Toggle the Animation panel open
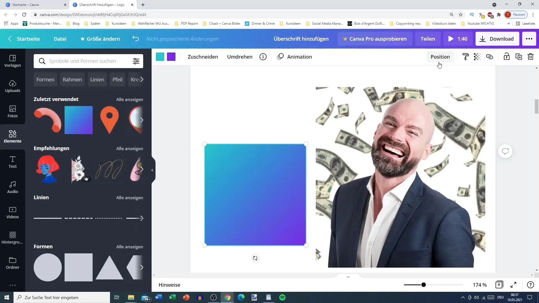The width and height of the screenshot is (539, 303). (x=295, y=57)
